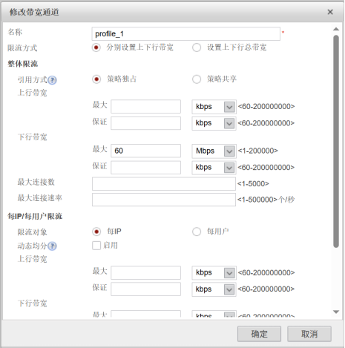Click the scrollbar down arrow

click(336, 312)
